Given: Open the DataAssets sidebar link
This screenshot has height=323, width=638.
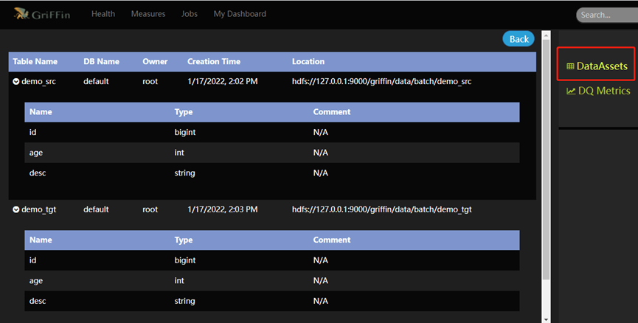Looking at the screenshot, I should tap(597, 66).
